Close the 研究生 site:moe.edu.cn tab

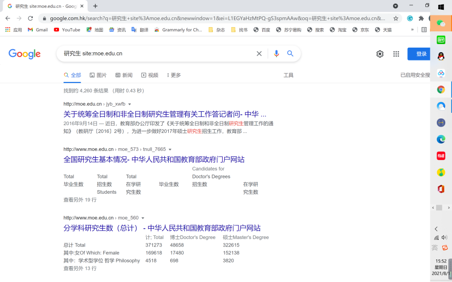click(x=82, y=6)
